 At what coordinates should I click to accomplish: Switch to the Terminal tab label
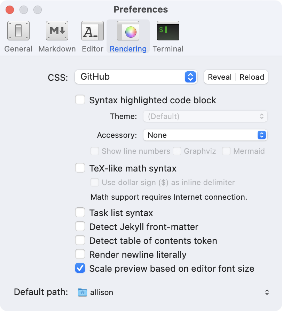(x=168, y=49)
